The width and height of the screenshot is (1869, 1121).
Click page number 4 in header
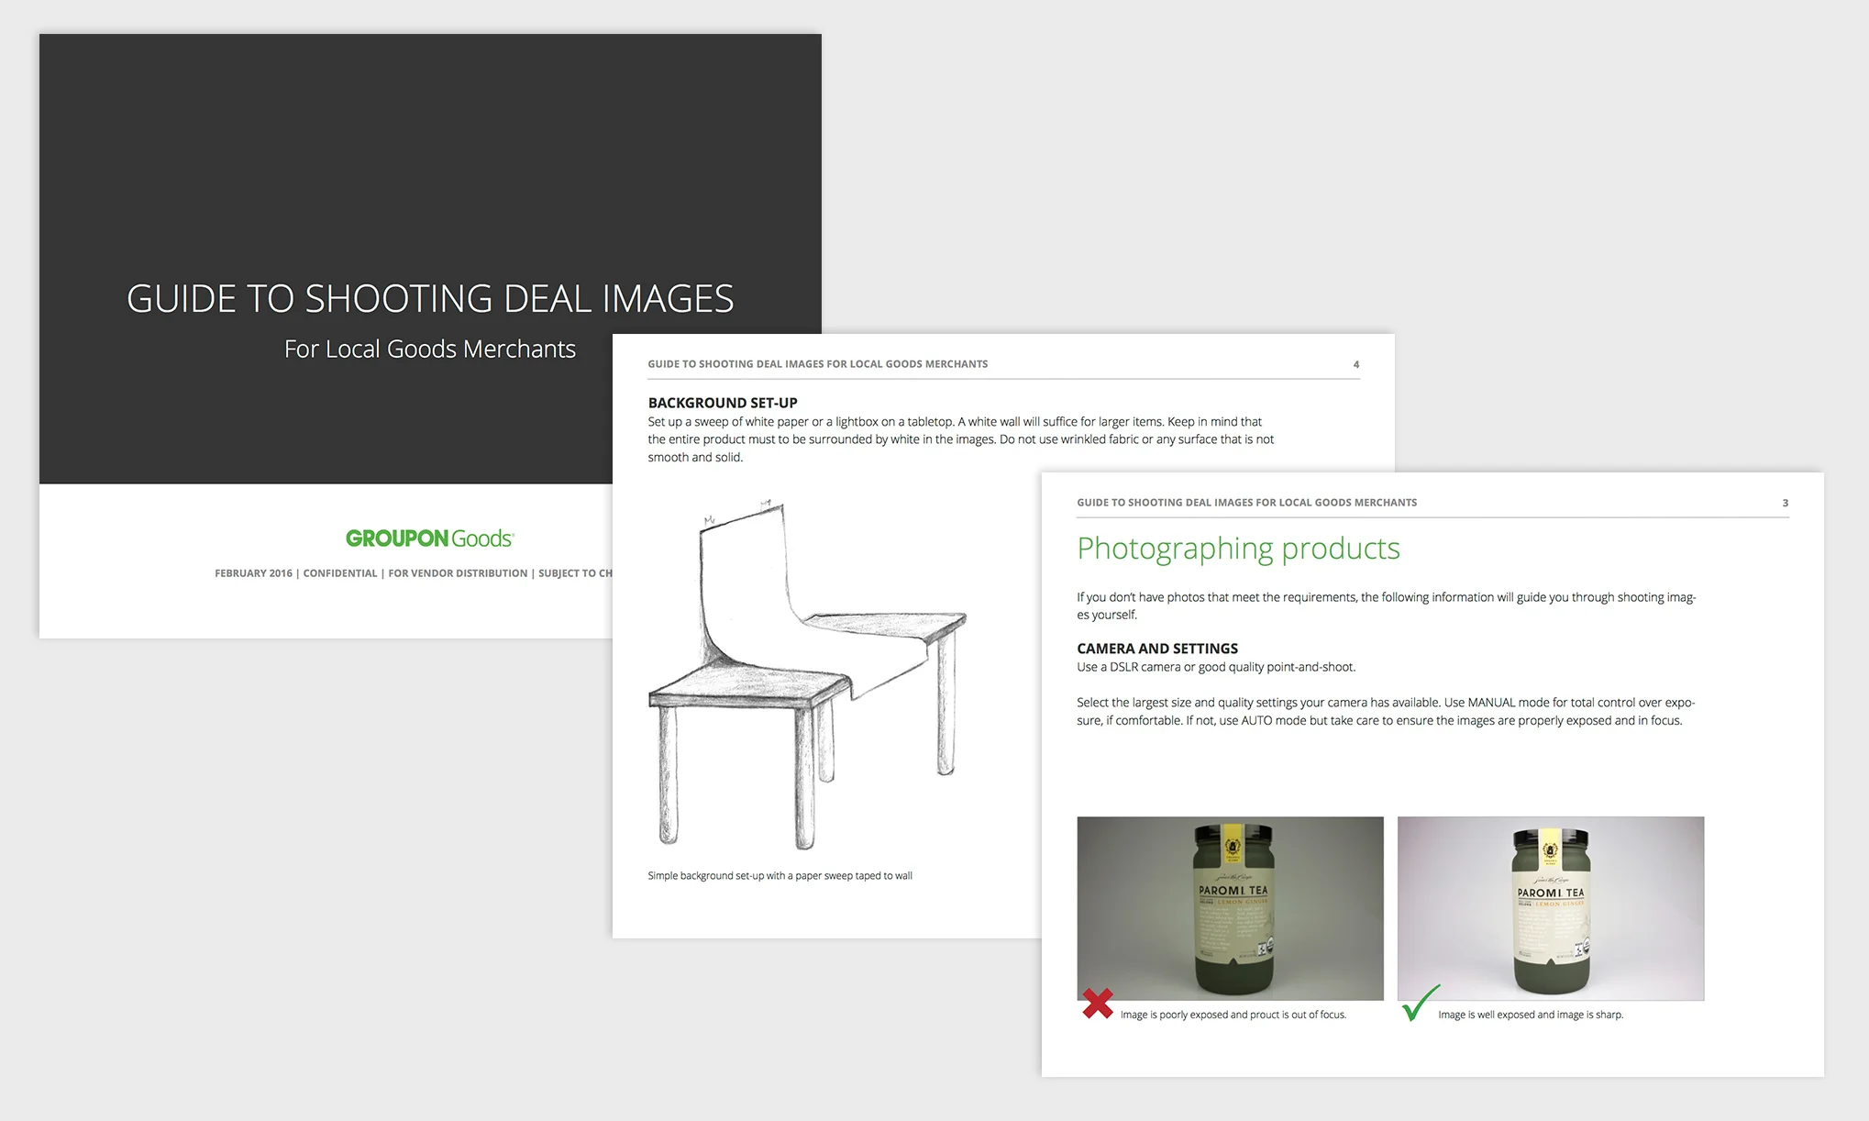[x=1355, y=365]
